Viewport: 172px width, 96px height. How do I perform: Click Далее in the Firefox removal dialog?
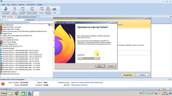click(100, 66)
